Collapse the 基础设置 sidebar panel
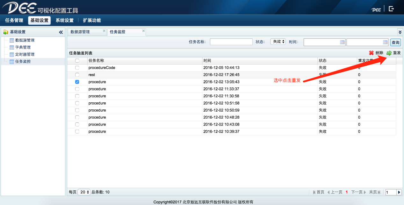Image resolution: width=404 pixels, height=205 pixels. pyautogui.click(x=61, y=32)
